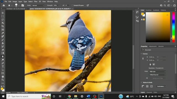Select the Path Selection arrow tool
177x99 pixels.
click(x=3, y=70)
